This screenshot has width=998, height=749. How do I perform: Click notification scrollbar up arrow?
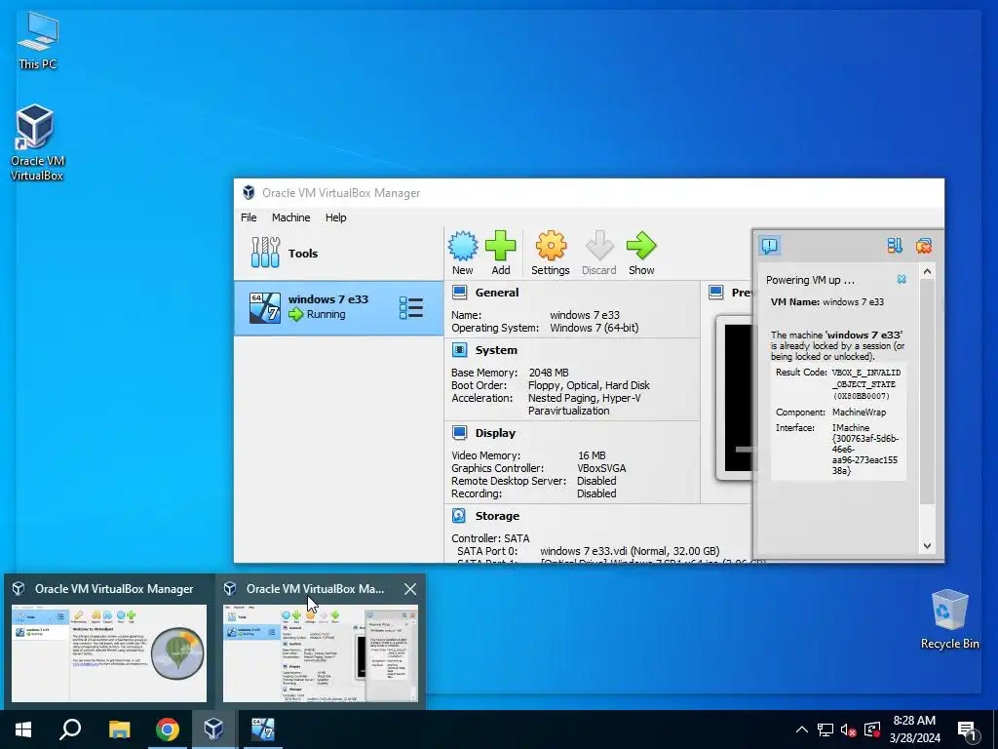pos(928,271)
